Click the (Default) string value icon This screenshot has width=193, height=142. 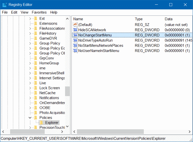(x=75, y=25)
